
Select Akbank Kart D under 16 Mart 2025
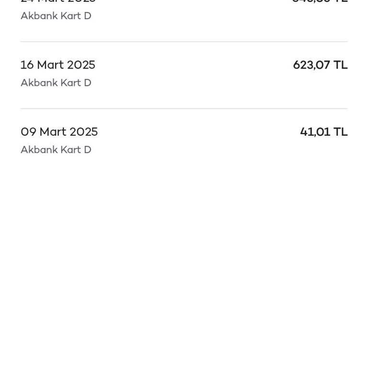click(x=56, y=83)
